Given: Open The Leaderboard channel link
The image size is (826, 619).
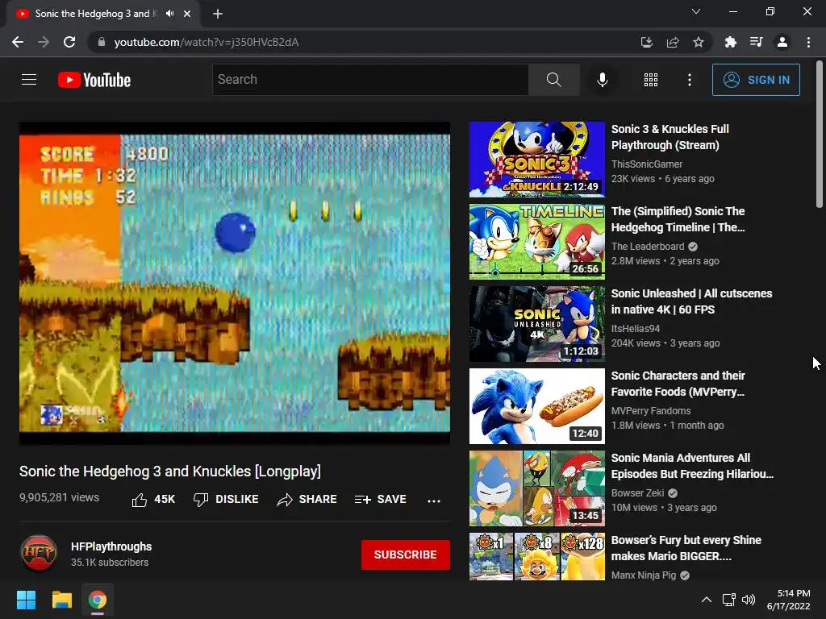Looking at the screenshot, I should 648,247.
